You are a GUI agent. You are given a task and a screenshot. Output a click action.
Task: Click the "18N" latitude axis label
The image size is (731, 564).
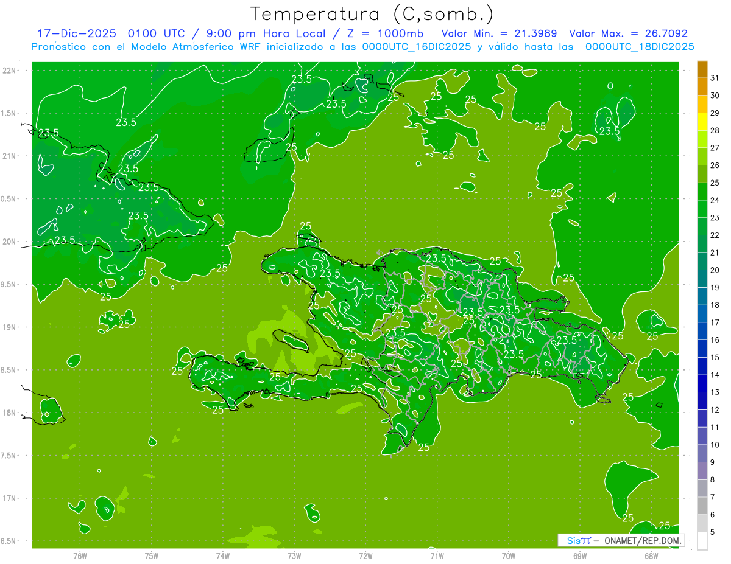pos(10,413)
